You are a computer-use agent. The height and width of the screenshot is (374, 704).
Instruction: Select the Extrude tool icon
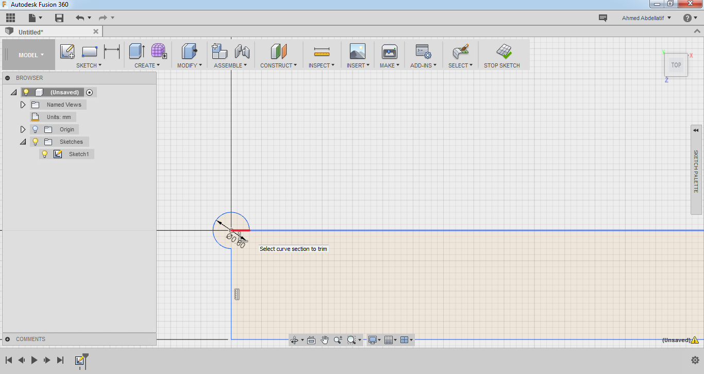(x=137, y=51)
